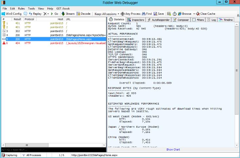Click Clear Cache in the toolbar
Viewport: 240px width, 158px height.
pyautogui.click(x=206, y=14)
